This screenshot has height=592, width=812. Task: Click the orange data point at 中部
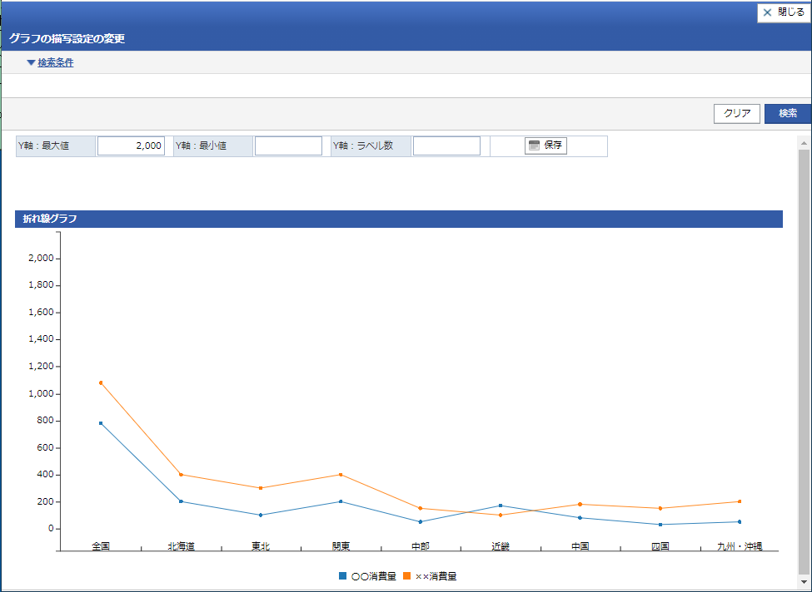coord(421,508)
